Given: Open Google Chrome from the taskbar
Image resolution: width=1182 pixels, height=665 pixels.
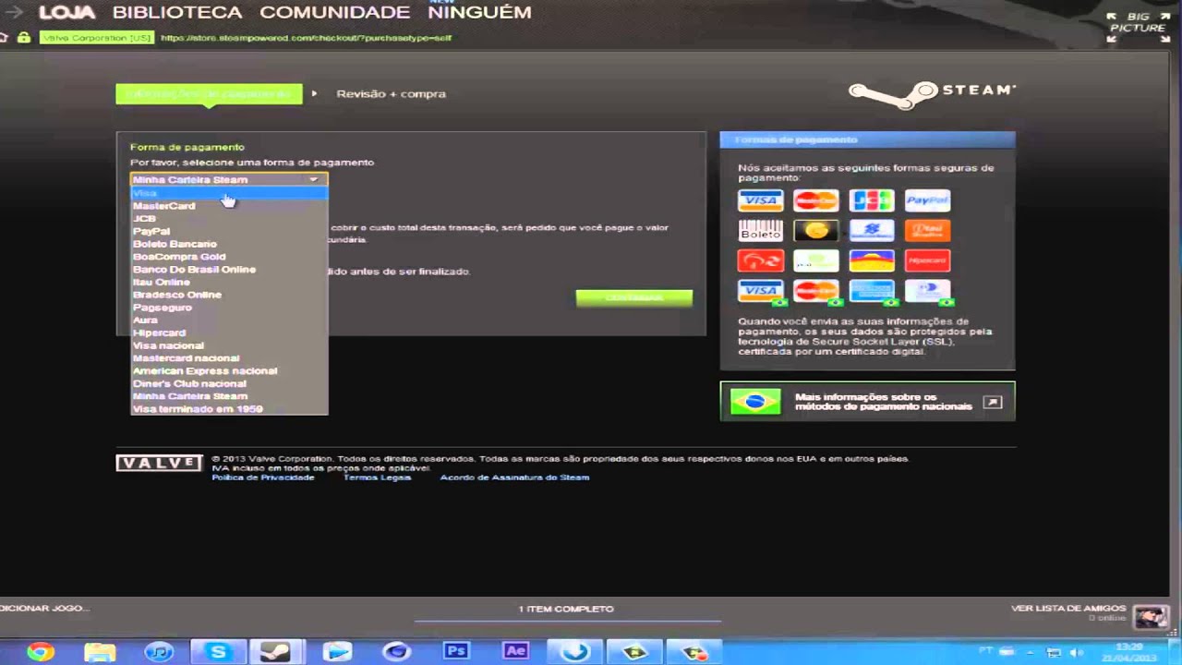Looking at the screenshot, I should [40, 651].
